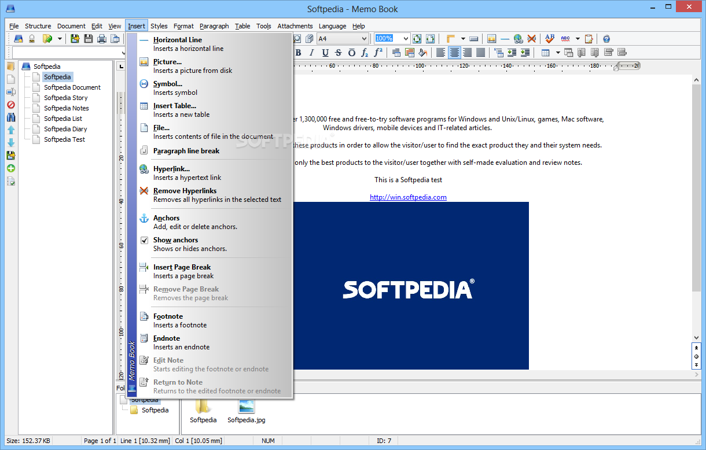Toggle subscript formatting
The width and height of the screenshot is (706, 450).
click(365, 53)
